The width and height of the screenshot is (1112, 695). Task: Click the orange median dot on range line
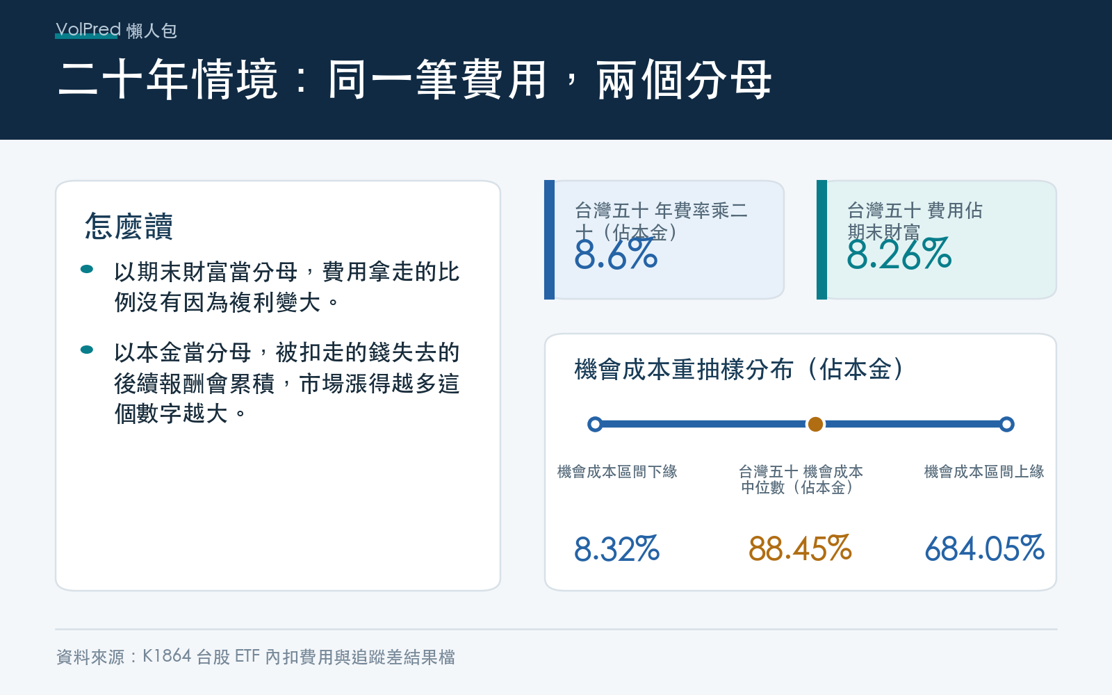[x=816, y=424]
